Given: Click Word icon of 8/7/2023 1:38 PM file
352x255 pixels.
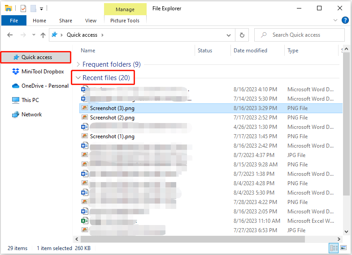Looking at the screenshot, I should [x=85, y=174].
